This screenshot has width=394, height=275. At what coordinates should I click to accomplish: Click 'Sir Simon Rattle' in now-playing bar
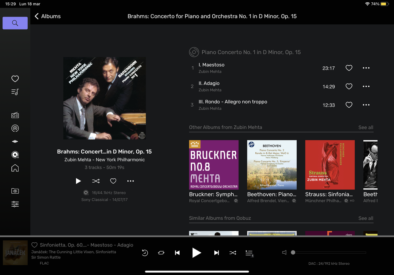click(x=46, y=257)
